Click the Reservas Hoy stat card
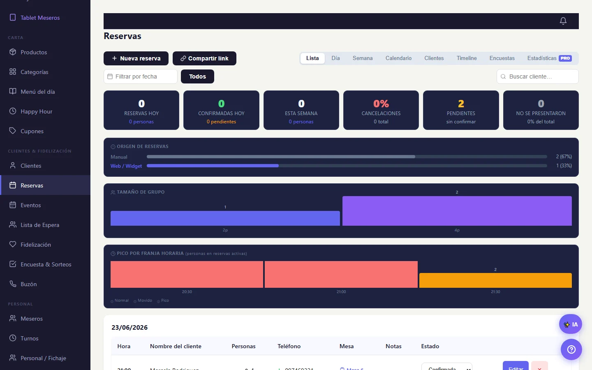592x370 pixels. pos(141,110)
